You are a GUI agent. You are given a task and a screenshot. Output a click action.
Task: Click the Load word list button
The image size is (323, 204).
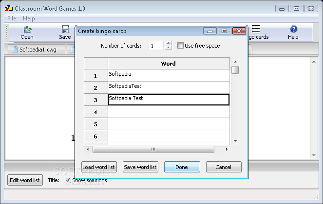[x=99, y=167]
